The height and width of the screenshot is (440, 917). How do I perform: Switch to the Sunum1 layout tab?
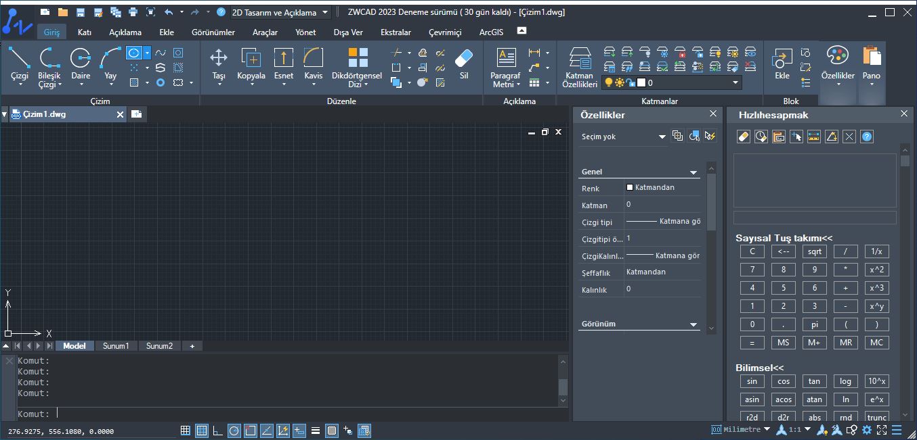click(116, 346)
